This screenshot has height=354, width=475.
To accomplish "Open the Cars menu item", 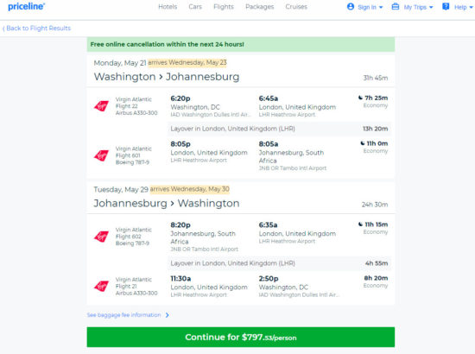I will (x=195, y=7).
